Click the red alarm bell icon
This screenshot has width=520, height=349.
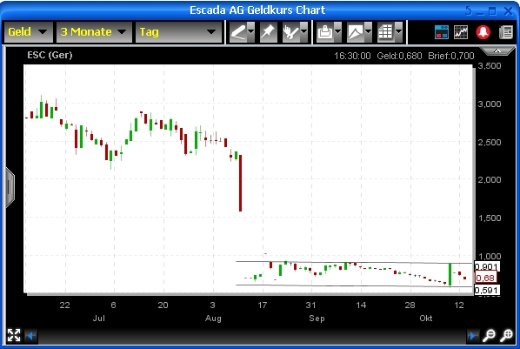click(x=483, y=32)
